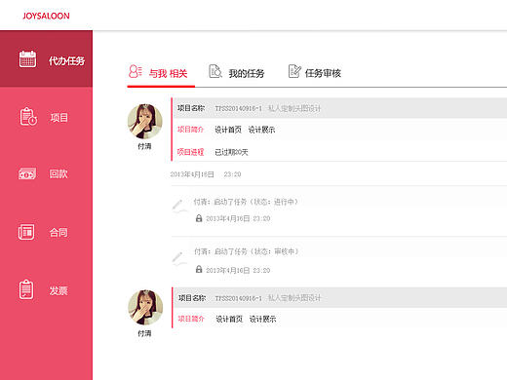507x380 pixels.
Task: Click the JOYSALOON logo
Action: [46, 16]
